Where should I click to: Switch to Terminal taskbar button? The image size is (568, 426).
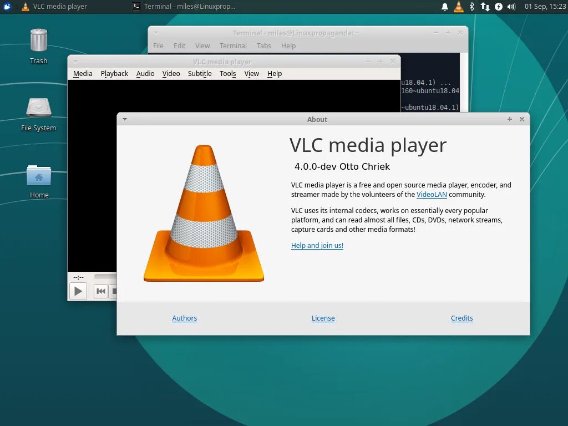[184, 7]
